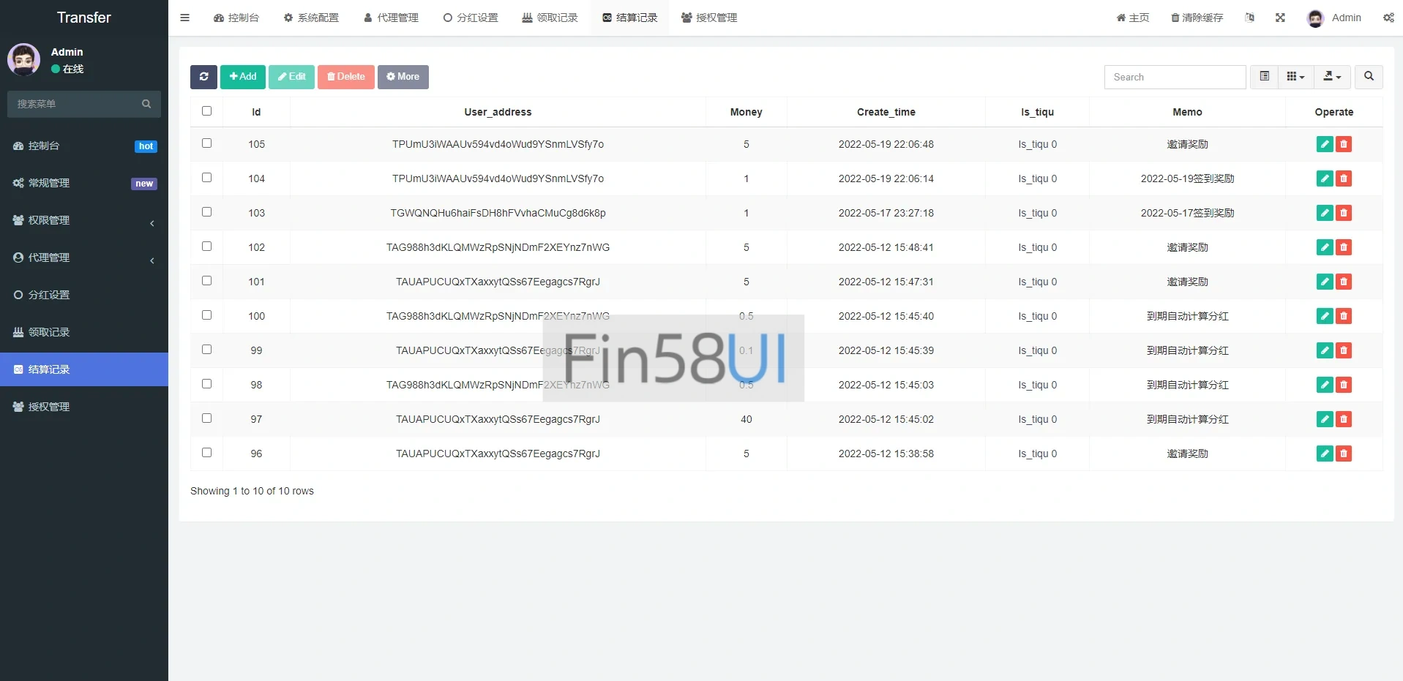The height and width of the screenshot is (681, 1403).
Task: Toggle the table card view icon
Action: point(1264,77)
